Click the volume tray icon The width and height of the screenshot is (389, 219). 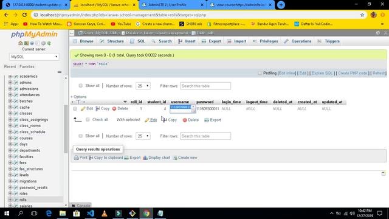(352, 214)
